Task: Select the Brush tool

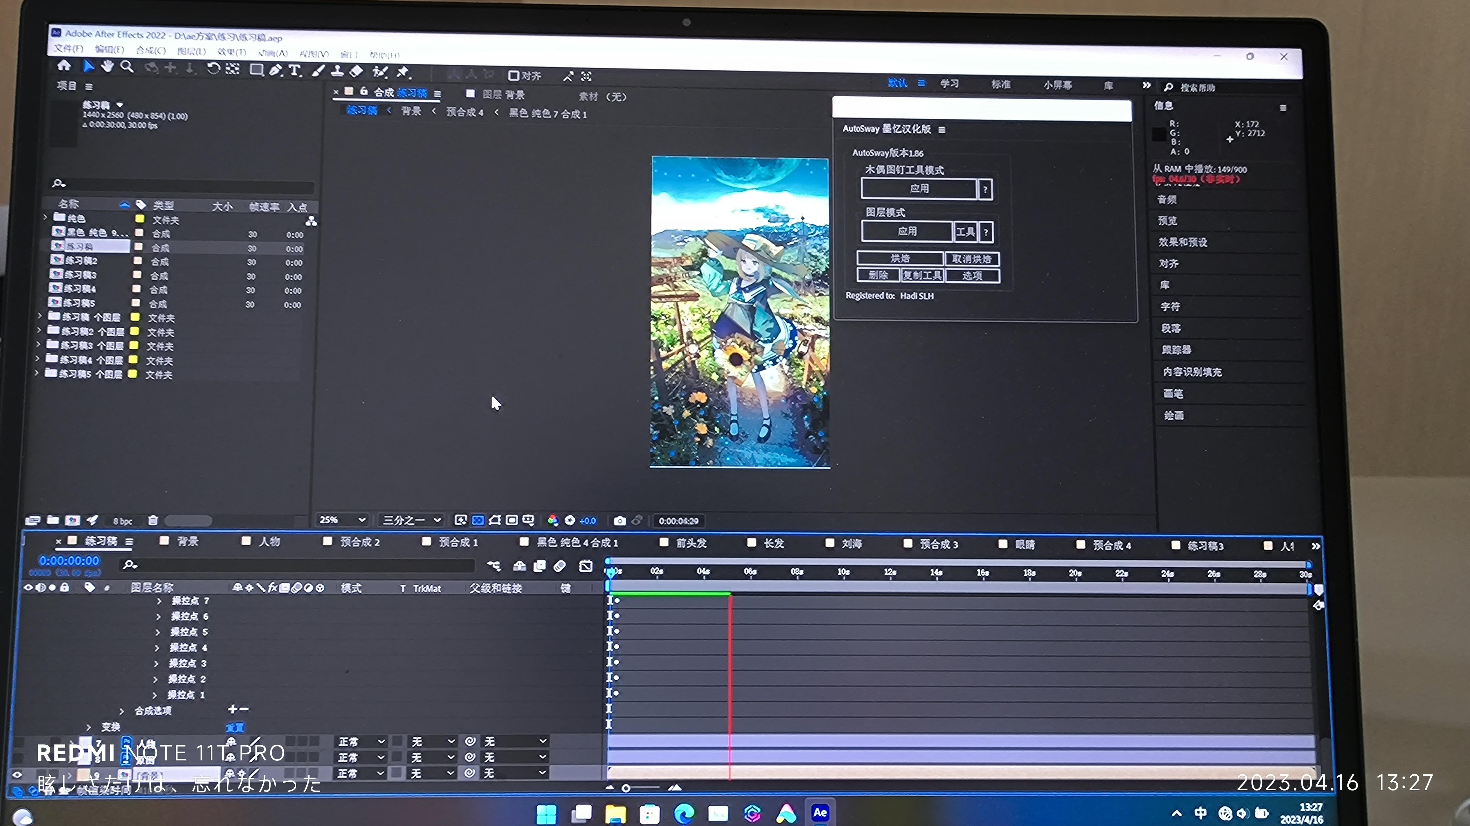Action: [318, 71]
